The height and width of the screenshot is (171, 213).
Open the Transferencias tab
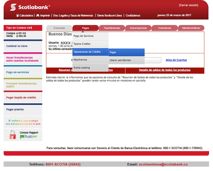pyautogui.click(x=112, y=28)
